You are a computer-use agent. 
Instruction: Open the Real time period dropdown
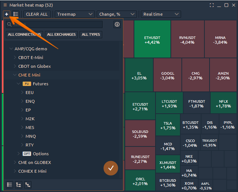(161, 14)
